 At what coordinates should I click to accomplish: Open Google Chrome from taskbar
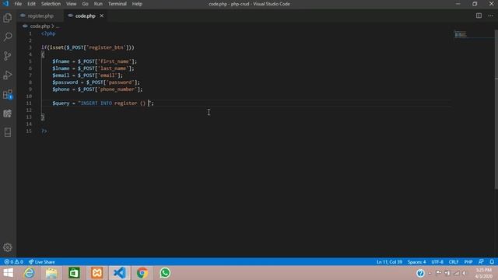(142, 273)
